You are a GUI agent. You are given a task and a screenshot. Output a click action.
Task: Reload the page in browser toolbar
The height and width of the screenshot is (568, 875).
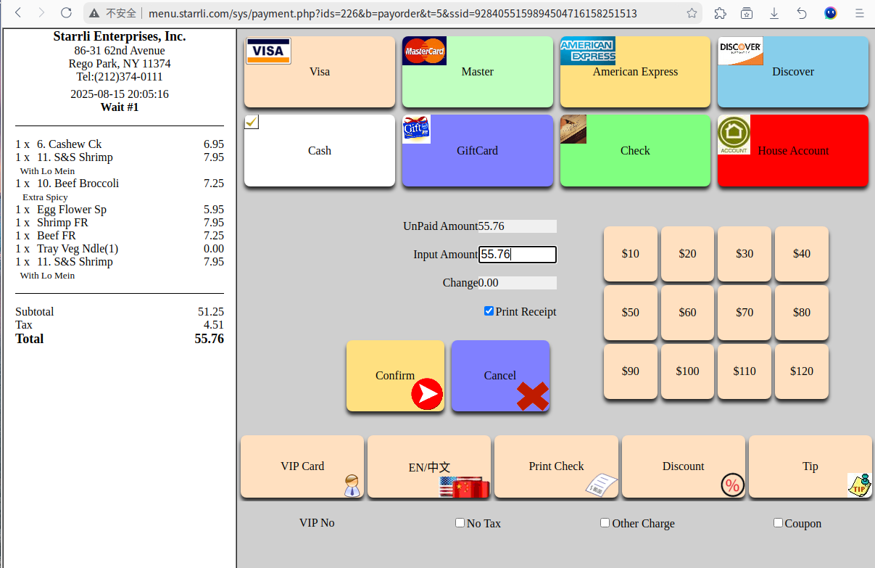click(x=66, y=13)
